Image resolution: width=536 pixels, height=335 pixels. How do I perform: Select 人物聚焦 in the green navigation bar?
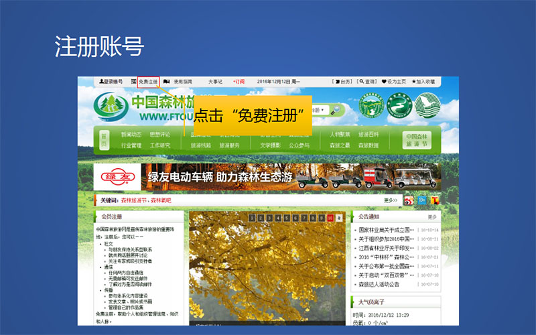[x=340, y=134]
